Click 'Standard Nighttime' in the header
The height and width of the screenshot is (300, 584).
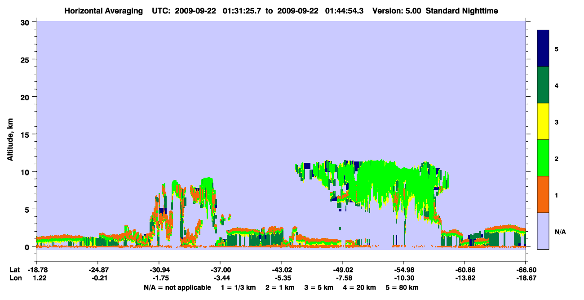click(x=462, y=10)
